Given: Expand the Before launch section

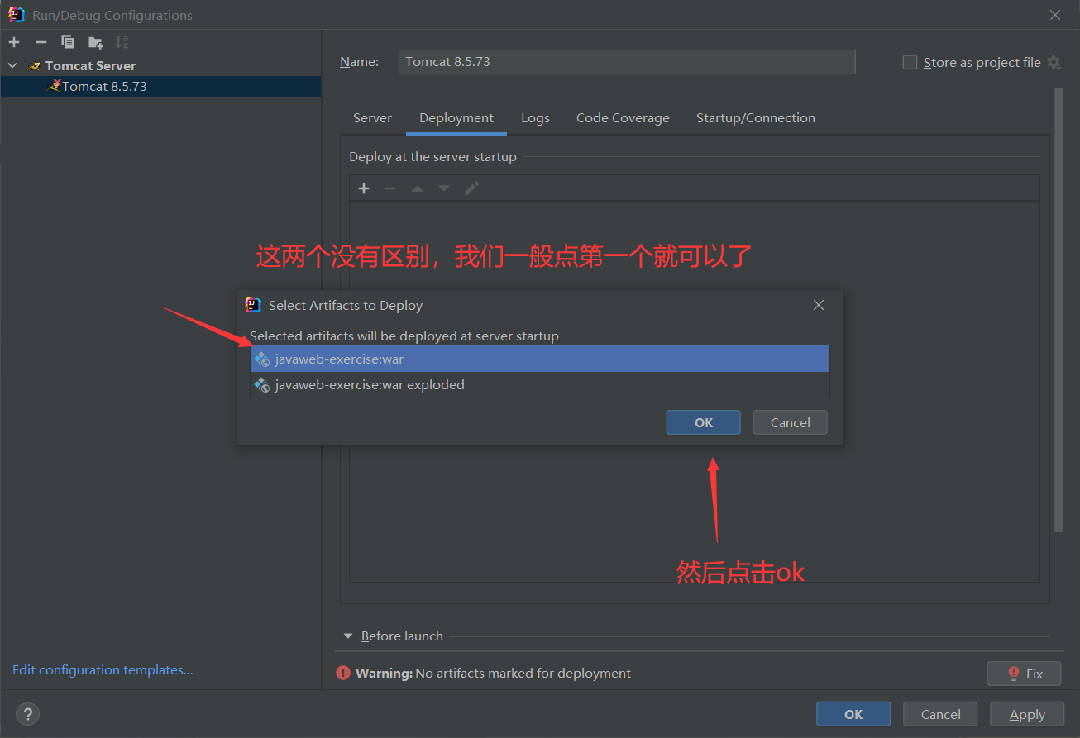Looking at the screenshot, I should pos(348,636).
